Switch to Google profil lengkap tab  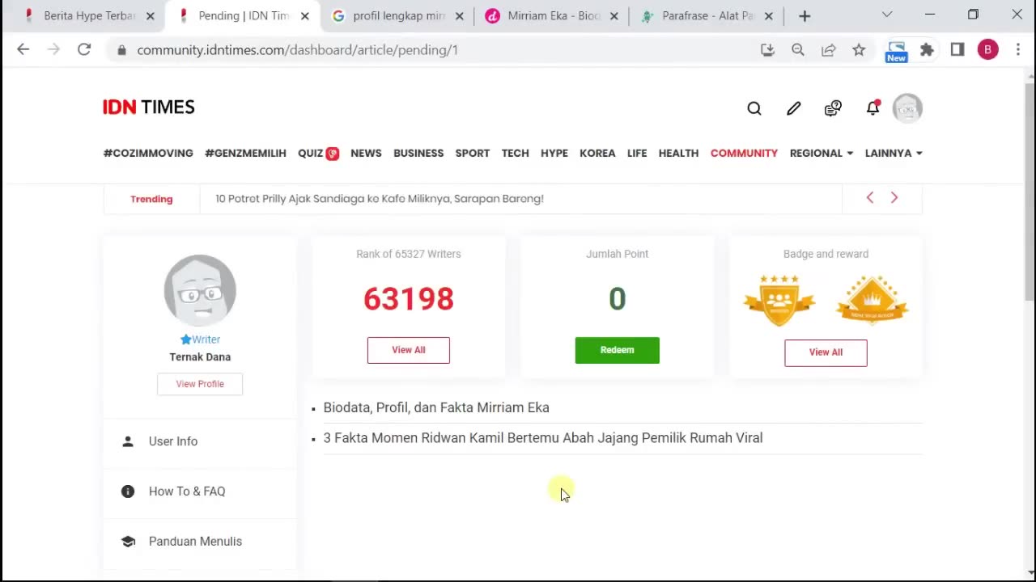point(399,15)
